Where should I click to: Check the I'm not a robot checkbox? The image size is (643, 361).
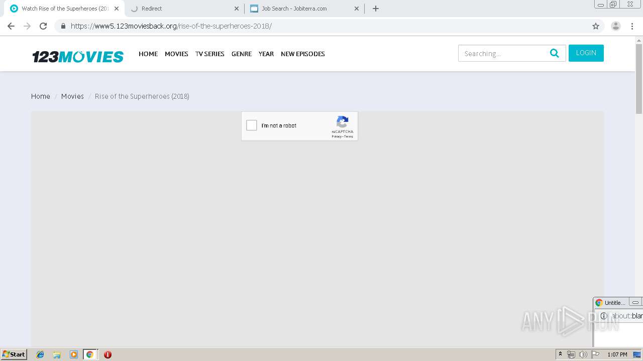[x=252, y=125]
